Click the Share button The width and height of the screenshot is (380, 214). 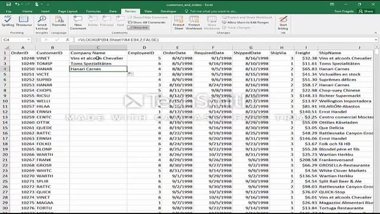point(366,11)
